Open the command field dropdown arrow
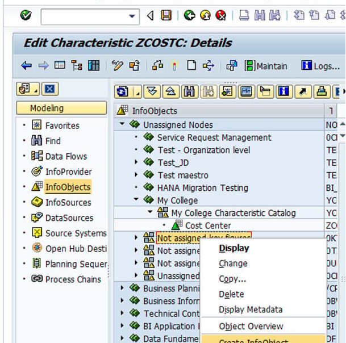Viewport: 346px width, 343px height. 132,16
